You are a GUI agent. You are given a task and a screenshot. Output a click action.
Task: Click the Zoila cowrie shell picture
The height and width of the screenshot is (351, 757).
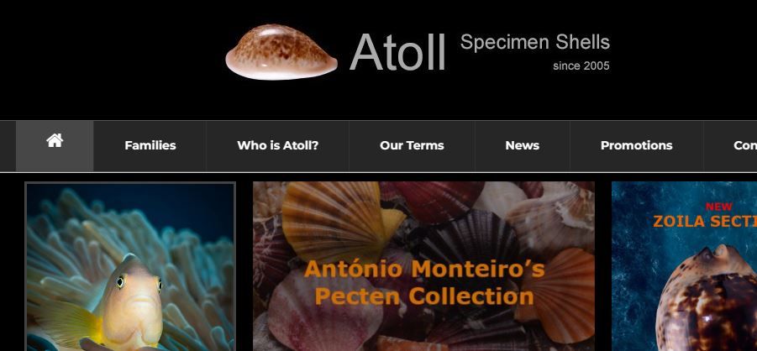click(x=707, y=298)
